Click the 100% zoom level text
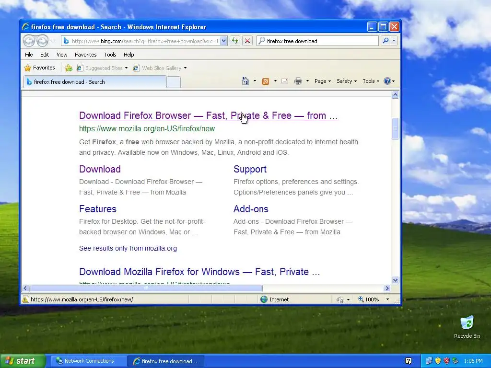The width and height of the screenshot is (491, 368). [x=372, y=299]
